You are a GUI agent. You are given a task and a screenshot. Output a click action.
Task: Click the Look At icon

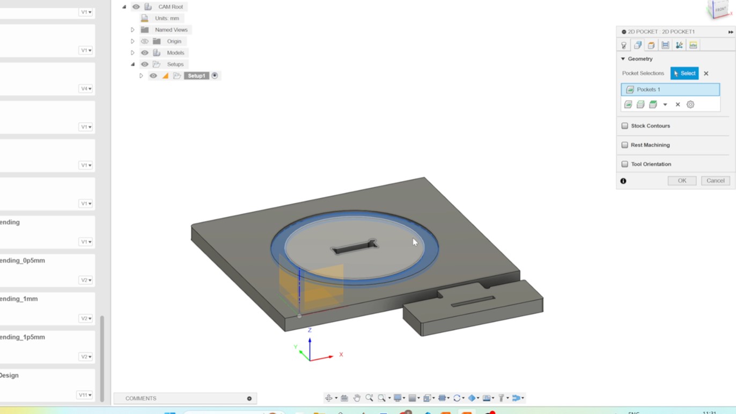tap(344, 398)
